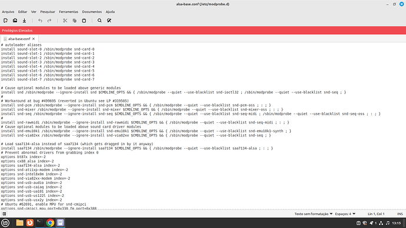
Task: Switch to the text editor taskbar icon
Action: pyautogui.click(x=61, y=223)
